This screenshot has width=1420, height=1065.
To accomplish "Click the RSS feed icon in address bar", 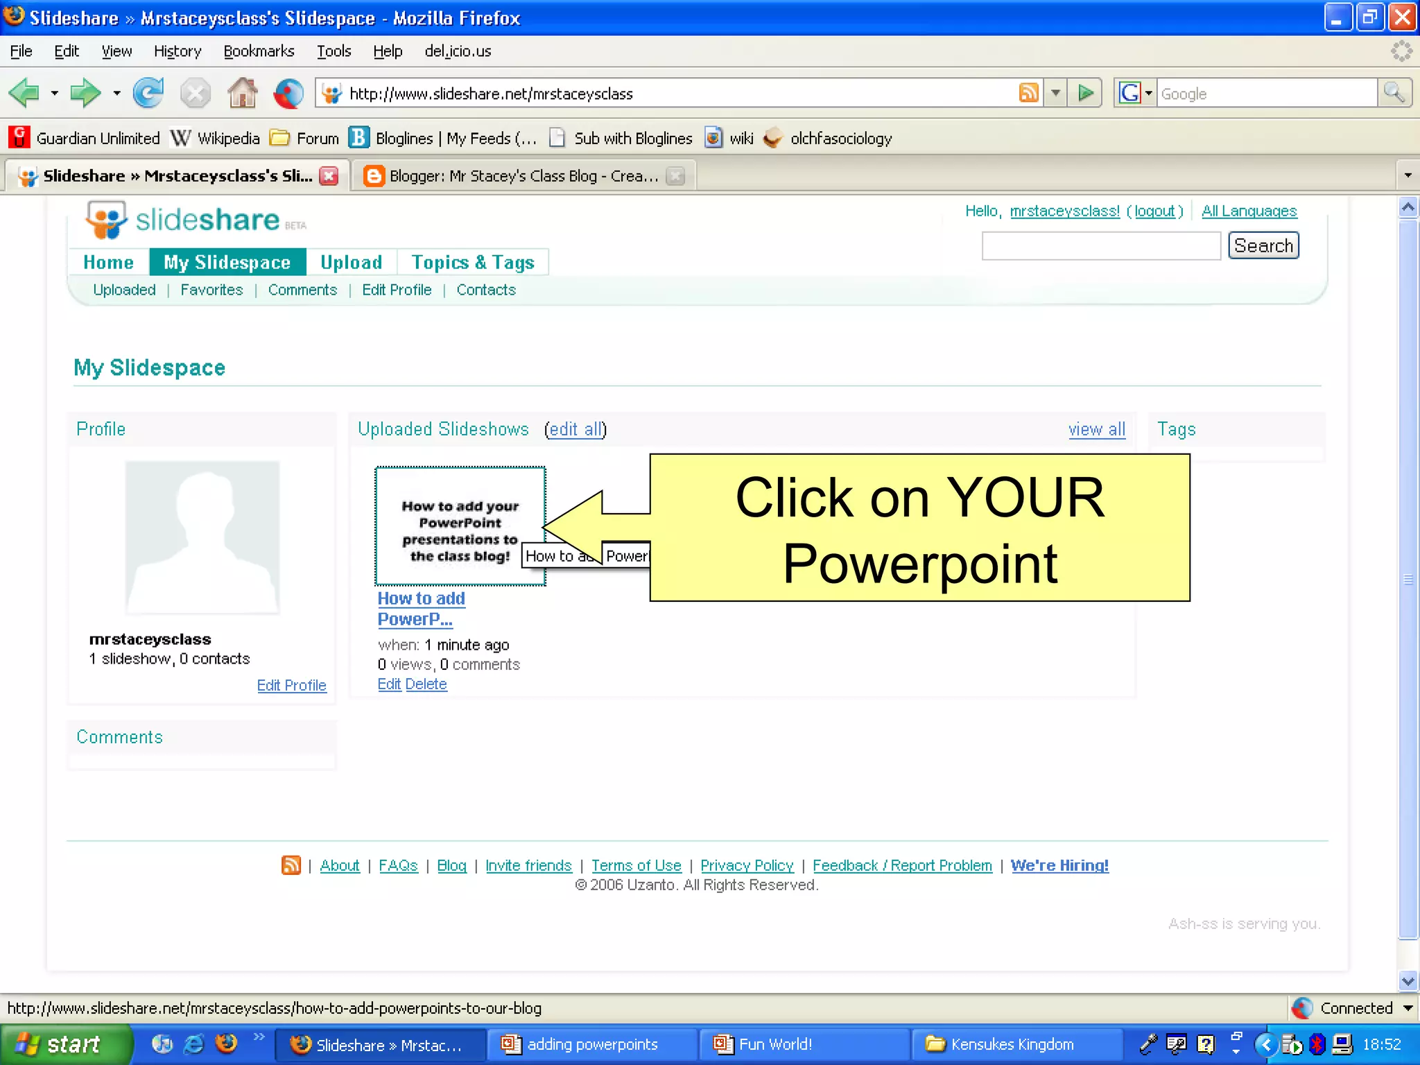I will [x=1028, y=93].
